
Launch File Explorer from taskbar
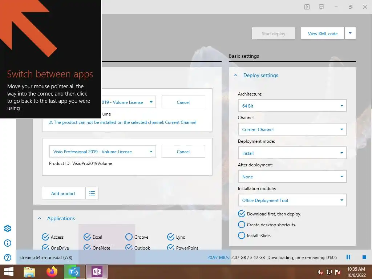click(x=29, y=272)
